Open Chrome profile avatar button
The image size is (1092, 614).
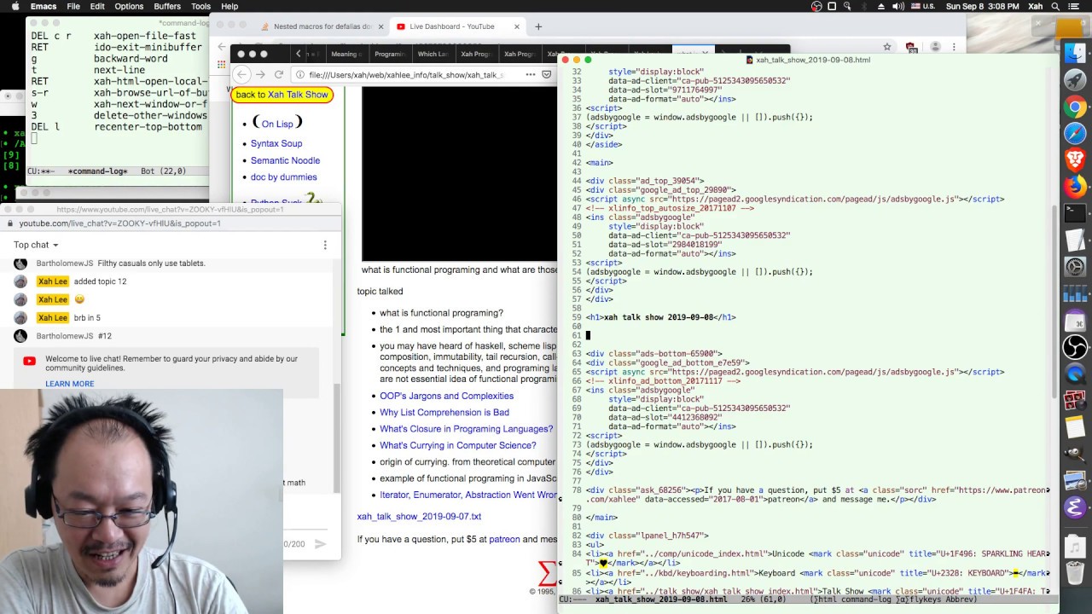pyautogui.click(x=936, y=47)
